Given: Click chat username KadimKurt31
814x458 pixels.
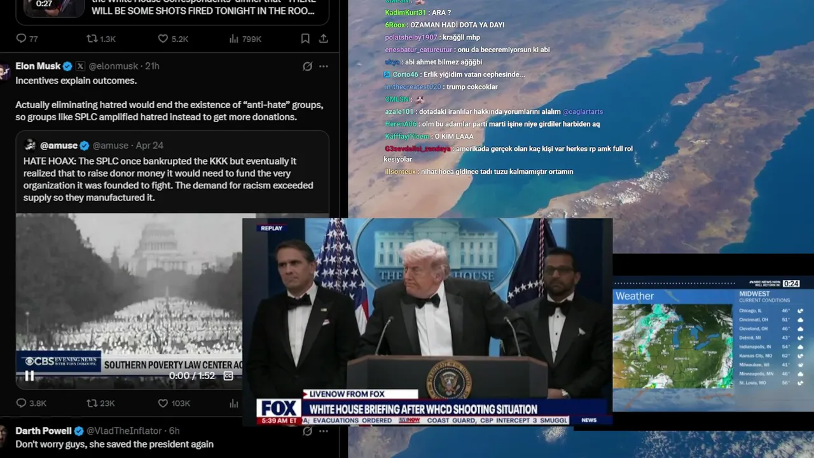Looking at the screenshot, I should pos(405,13).
